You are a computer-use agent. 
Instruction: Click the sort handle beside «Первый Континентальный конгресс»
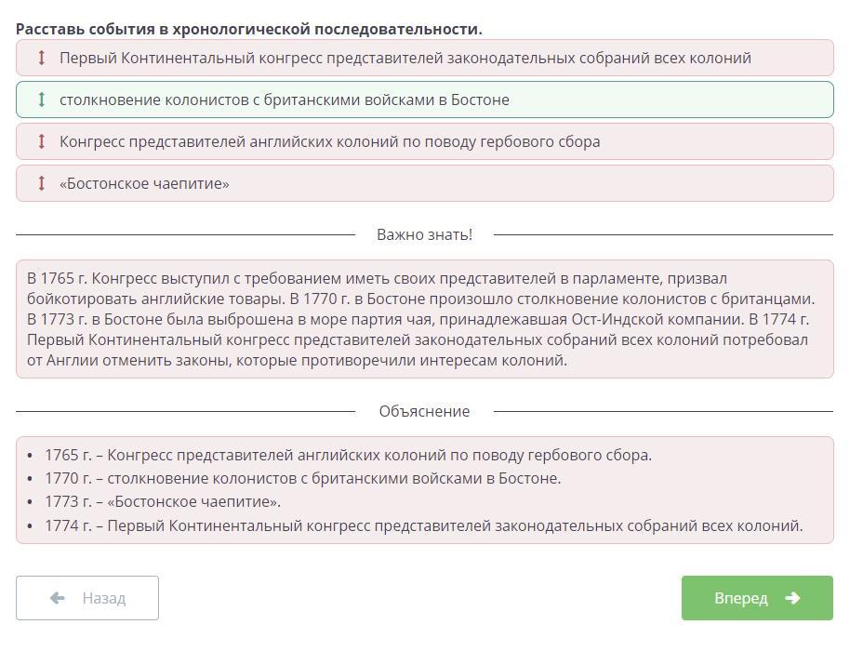coord(41,58)
